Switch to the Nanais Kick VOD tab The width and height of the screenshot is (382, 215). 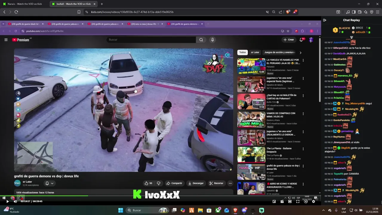(x=24, y=4)
